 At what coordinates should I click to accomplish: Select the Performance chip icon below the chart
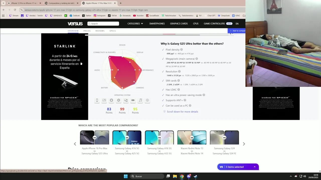[x=111, y=100]
